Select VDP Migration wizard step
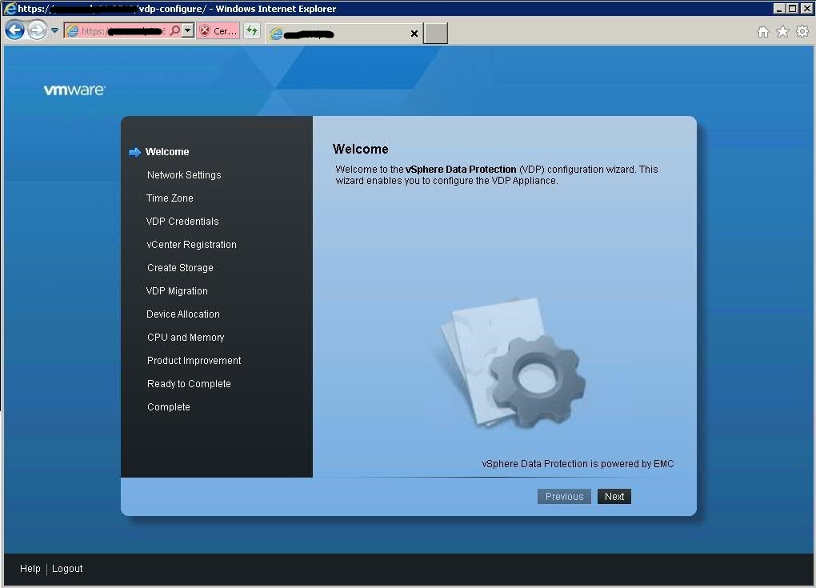 (x=177, y=291)
